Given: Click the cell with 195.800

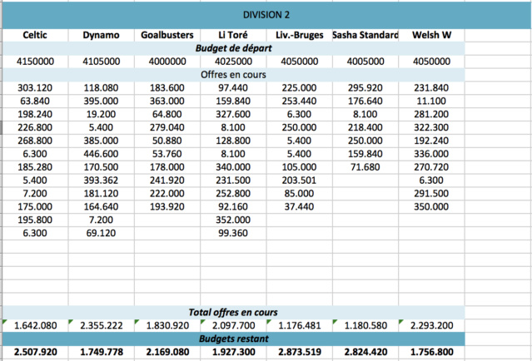Looking at the screenshot, I should point(35,220).
